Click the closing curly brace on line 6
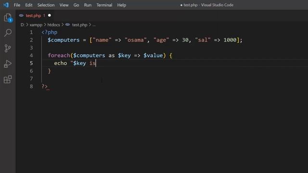 click(x=49, y=71)
